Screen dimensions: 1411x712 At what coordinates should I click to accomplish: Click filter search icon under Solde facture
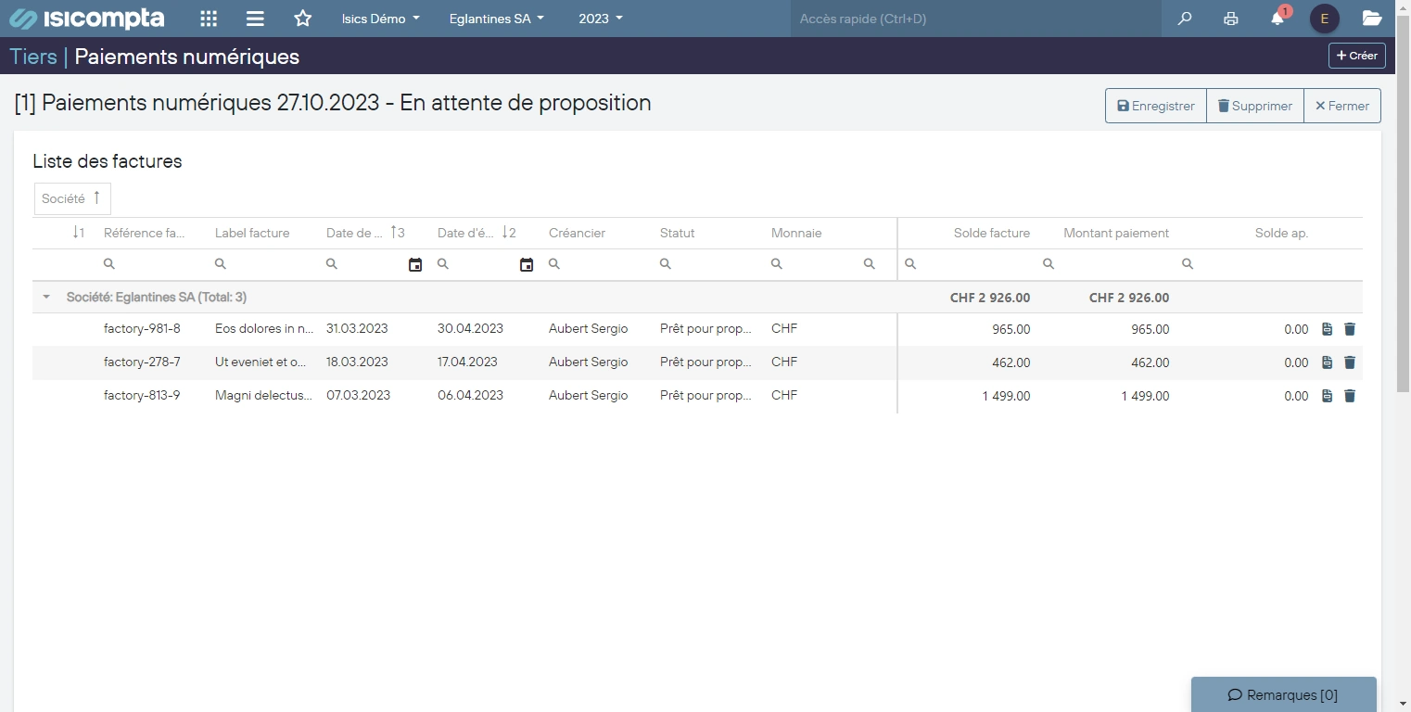click(x=910, y=264)
